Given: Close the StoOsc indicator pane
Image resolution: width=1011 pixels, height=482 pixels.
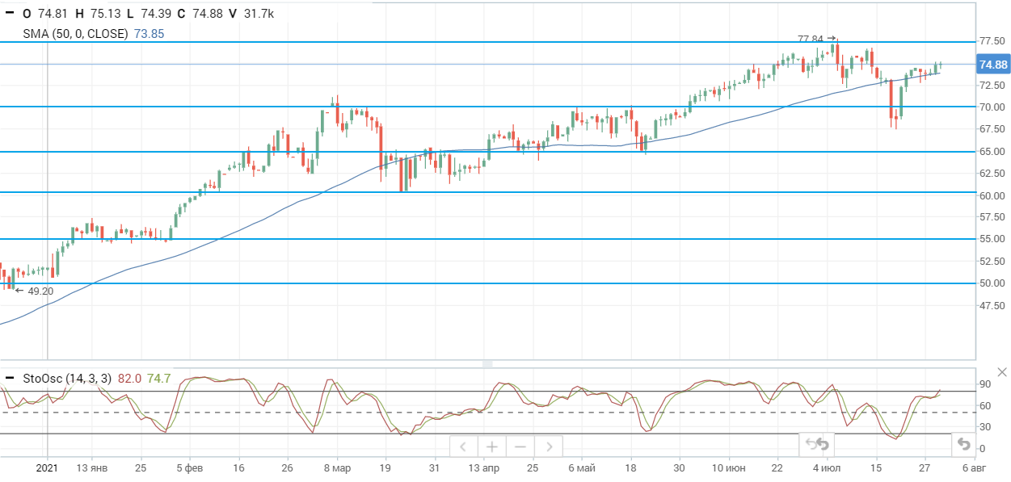Looking at the screenshot, I should [x=1002, y=371].
